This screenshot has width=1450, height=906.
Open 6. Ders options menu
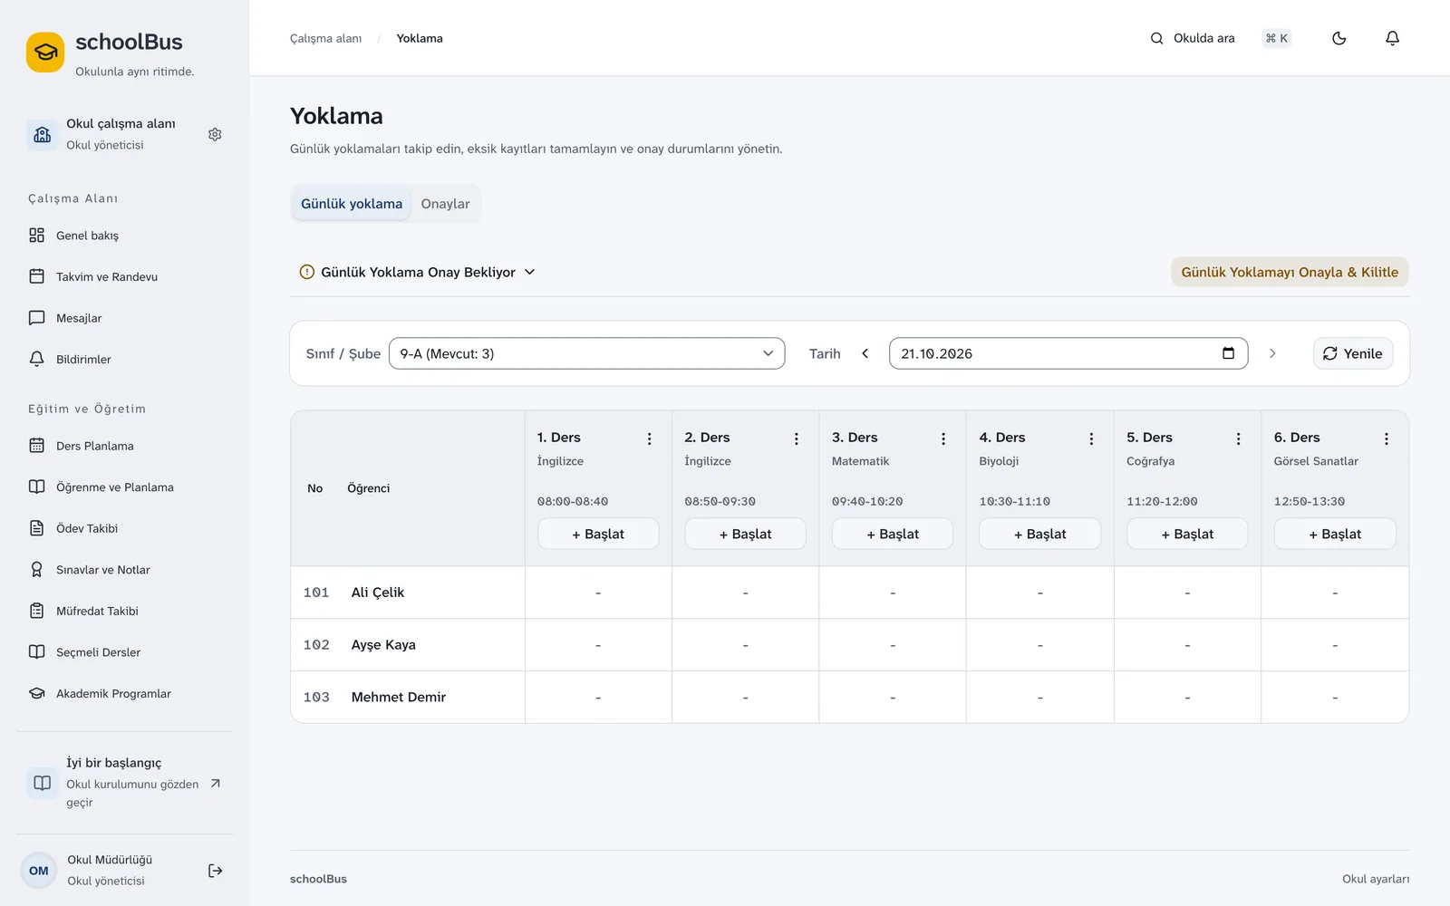1386,439
